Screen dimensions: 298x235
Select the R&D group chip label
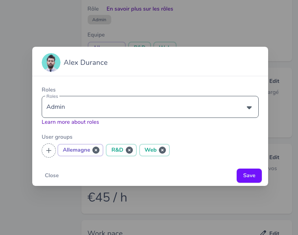click(x=117, y=150)
